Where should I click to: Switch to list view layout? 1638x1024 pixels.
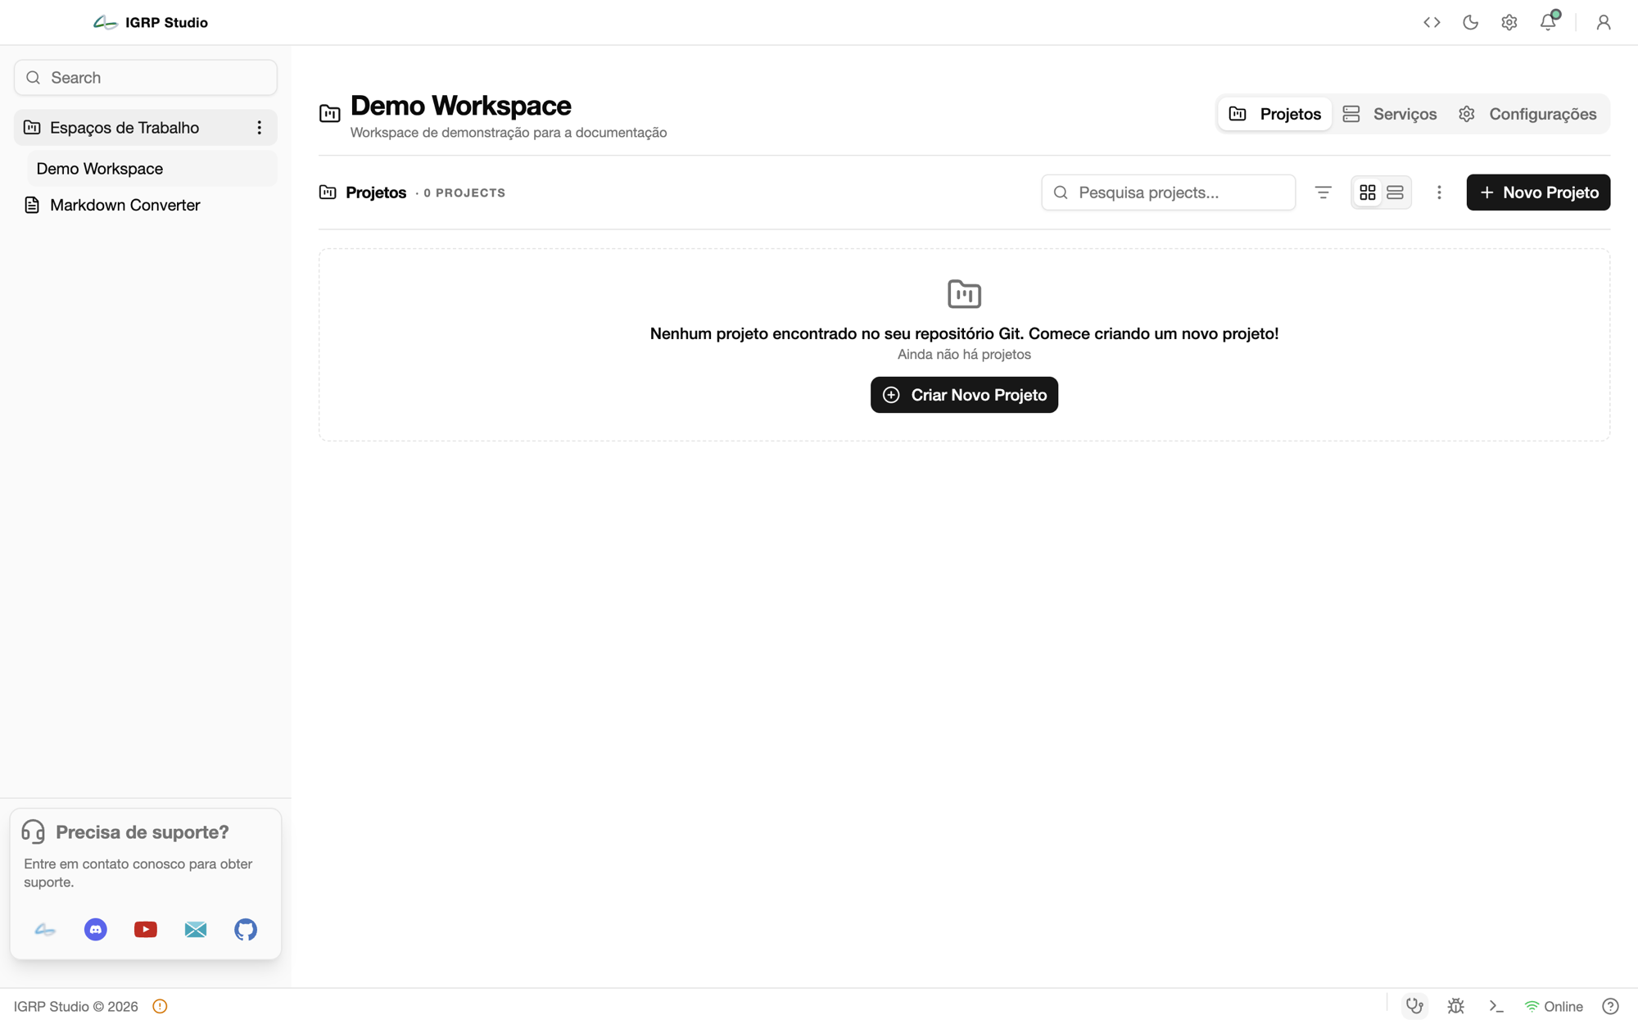pyautogui.click(x=1395, y=193)
